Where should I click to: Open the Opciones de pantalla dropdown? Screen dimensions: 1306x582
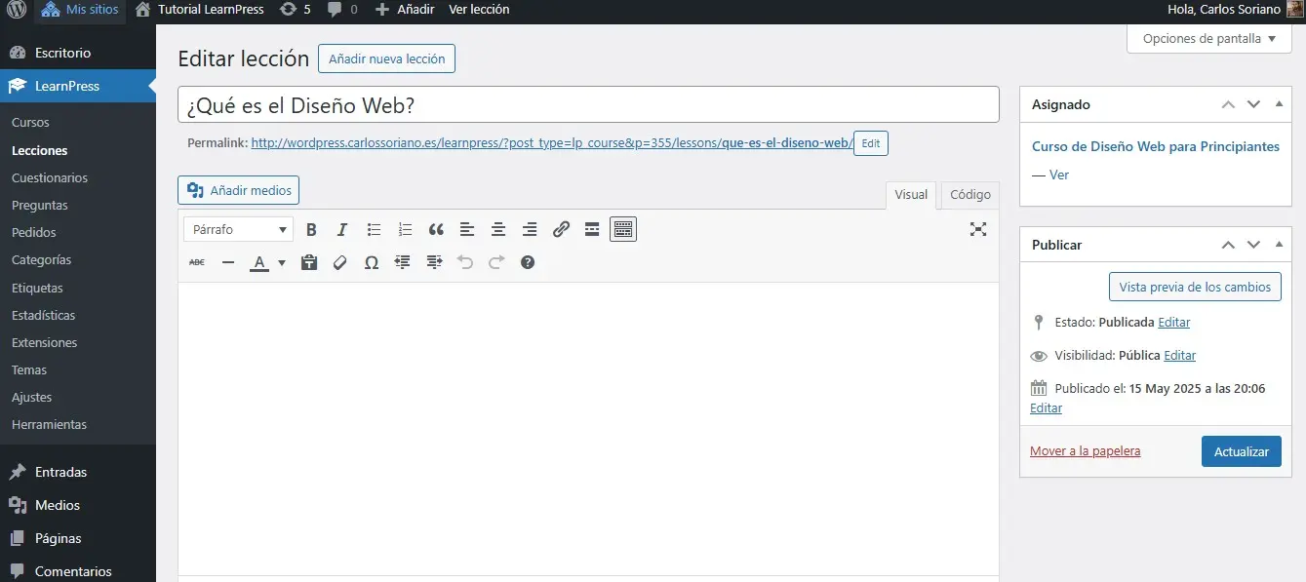click(x=1209, y=39)
